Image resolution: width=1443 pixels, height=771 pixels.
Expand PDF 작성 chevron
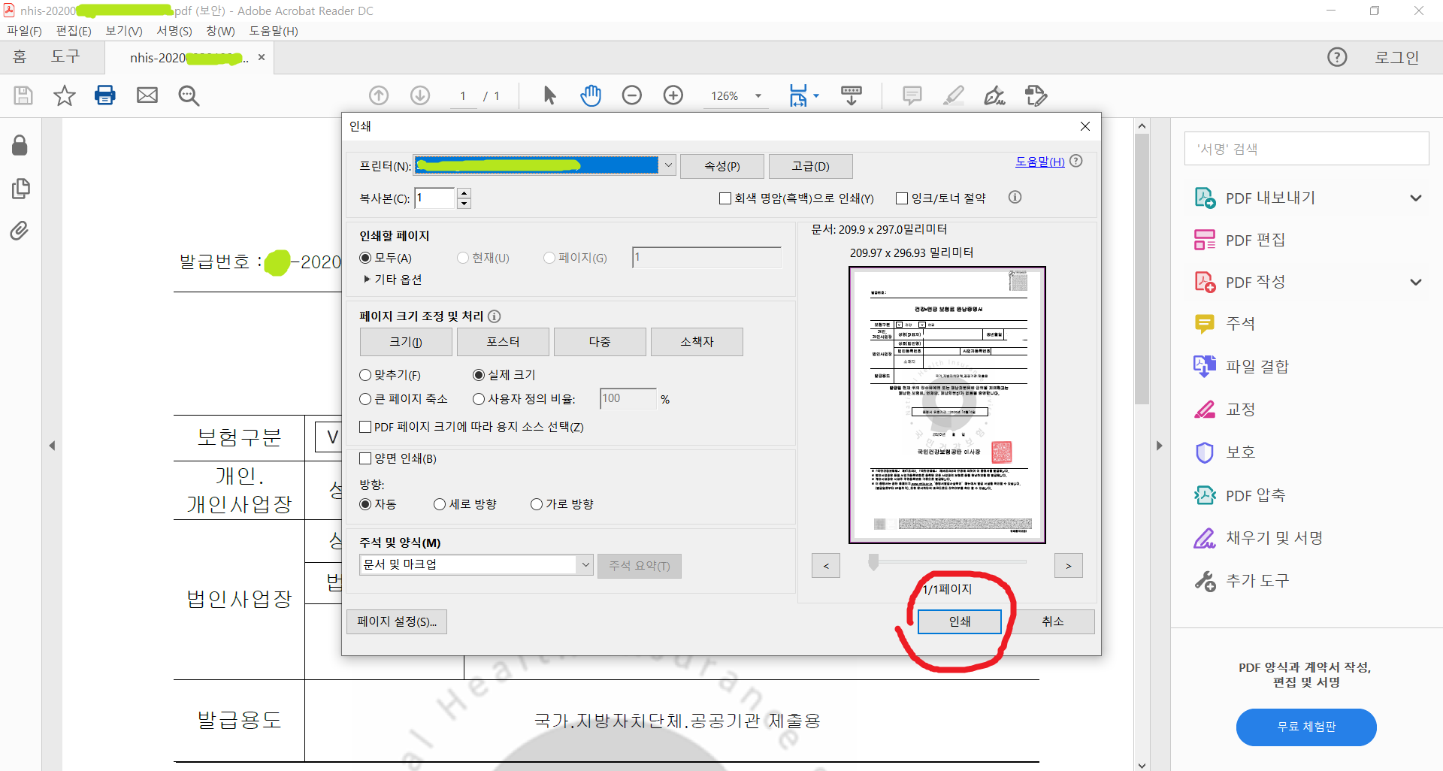1416,283
